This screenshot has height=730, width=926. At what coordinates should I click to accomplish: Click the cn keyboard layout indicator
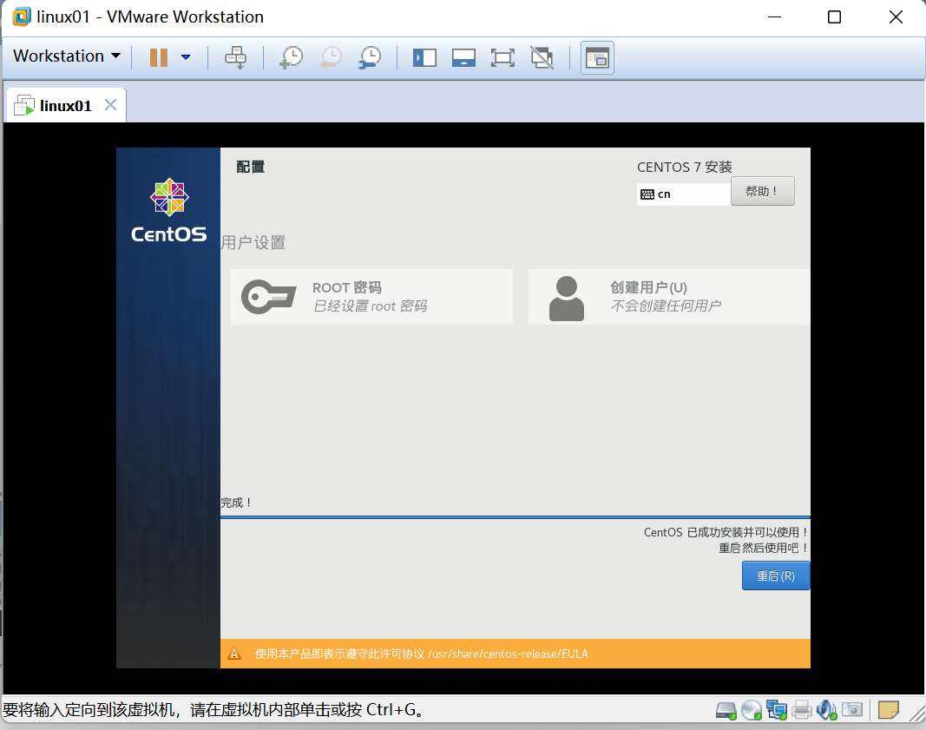point(683,194)
